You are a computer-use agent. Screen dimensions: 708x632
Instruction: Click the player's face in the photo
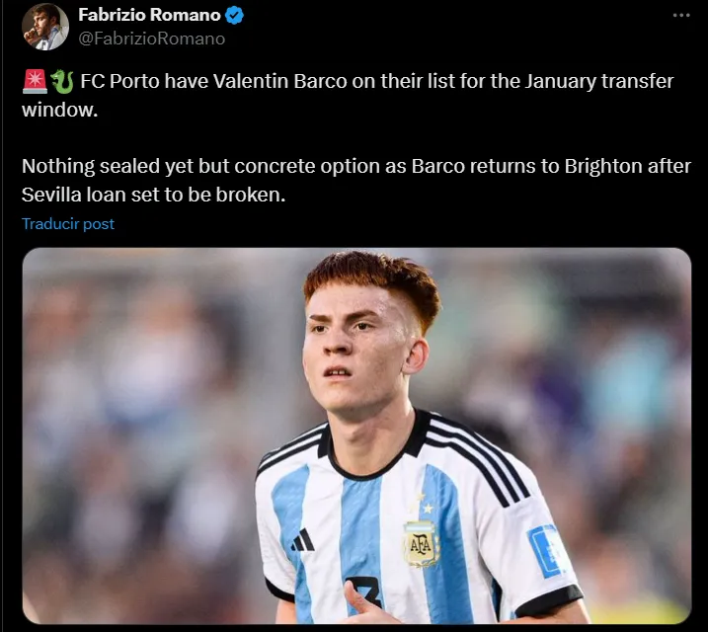[355, 353]
